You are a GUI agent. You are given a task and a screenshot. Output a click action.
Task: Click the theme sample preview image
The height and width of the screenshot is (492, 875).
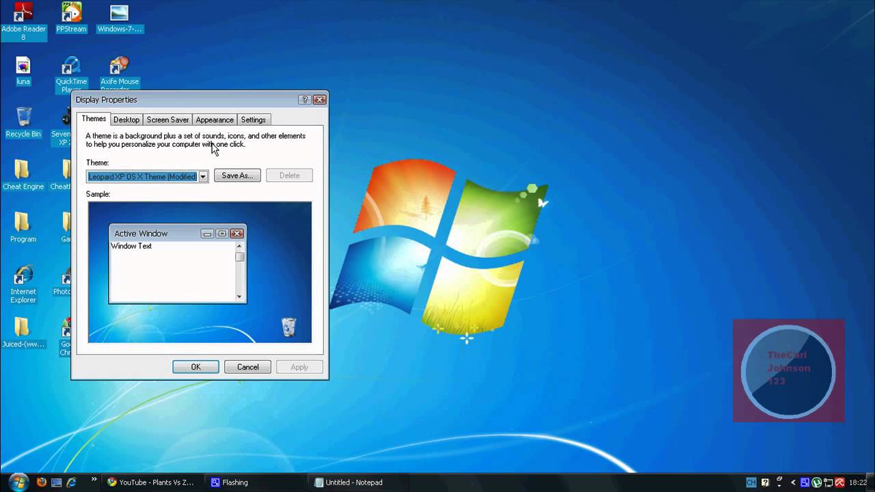[200, 272]
